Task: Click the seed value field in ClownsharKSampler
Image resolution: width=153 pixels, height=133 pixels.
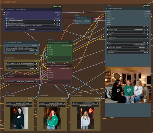Action: pyautogui.click(x=128, y=45)
